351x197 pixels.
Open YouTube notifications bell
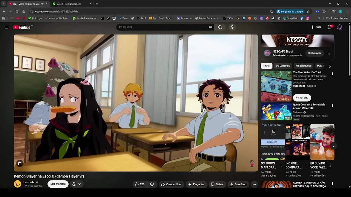coord(330,27)
